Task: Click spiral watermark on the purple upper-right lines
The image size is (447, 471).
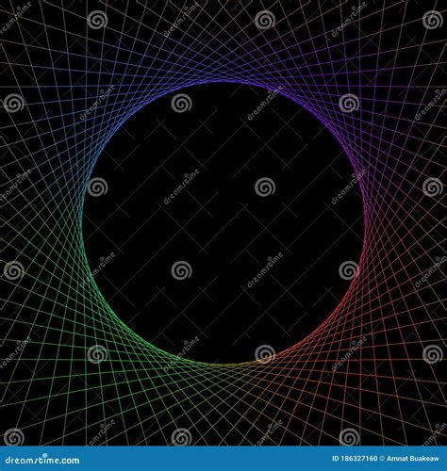Action: pos(349,104)
